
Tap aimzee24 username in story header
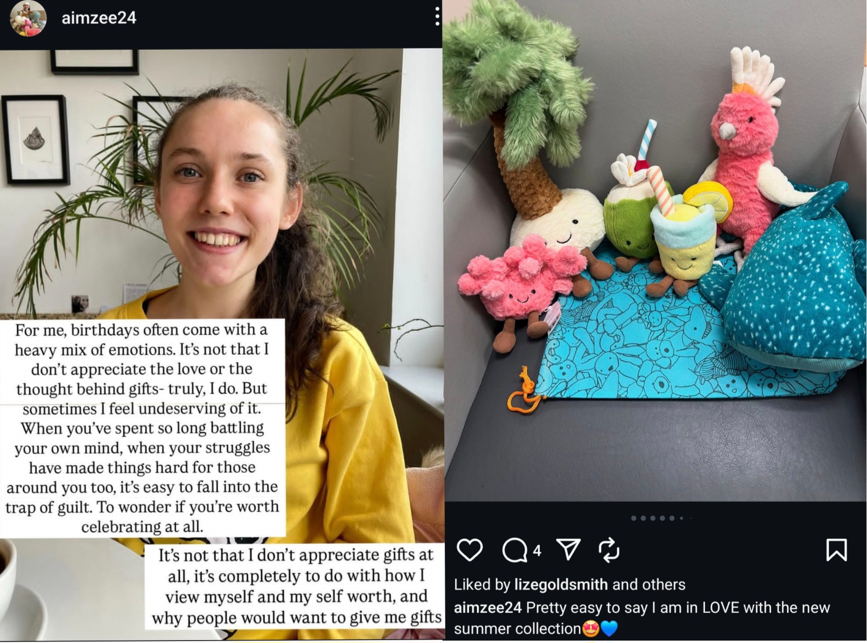pyautogui.click(x=99, y=18)
